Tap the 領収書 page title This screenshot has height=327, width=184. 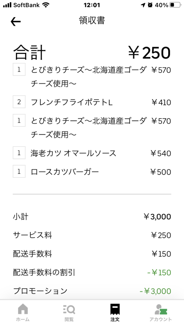92,20
